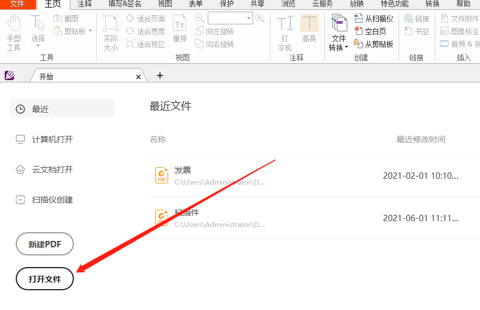This screenshot has width=480, height=310.
Task: Open the Help (帮助) tab
Action: [463, 4]
